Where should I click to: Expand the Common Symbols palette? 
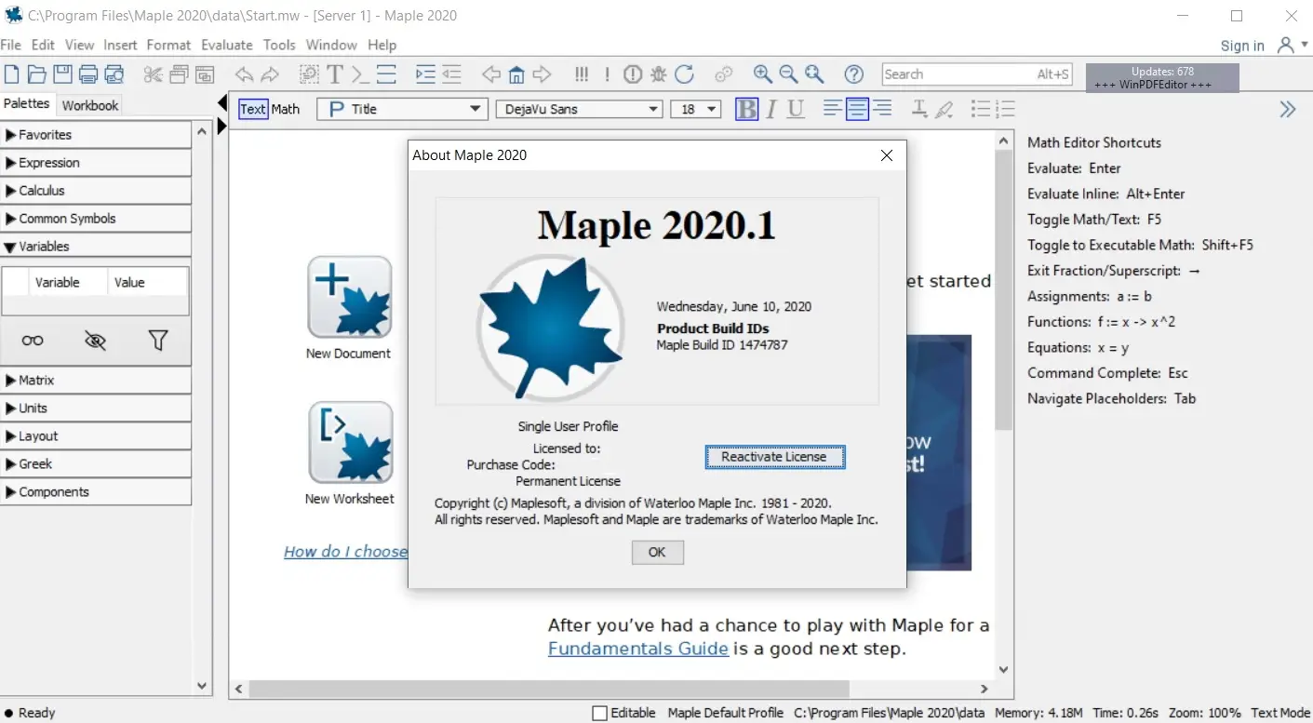96,219
